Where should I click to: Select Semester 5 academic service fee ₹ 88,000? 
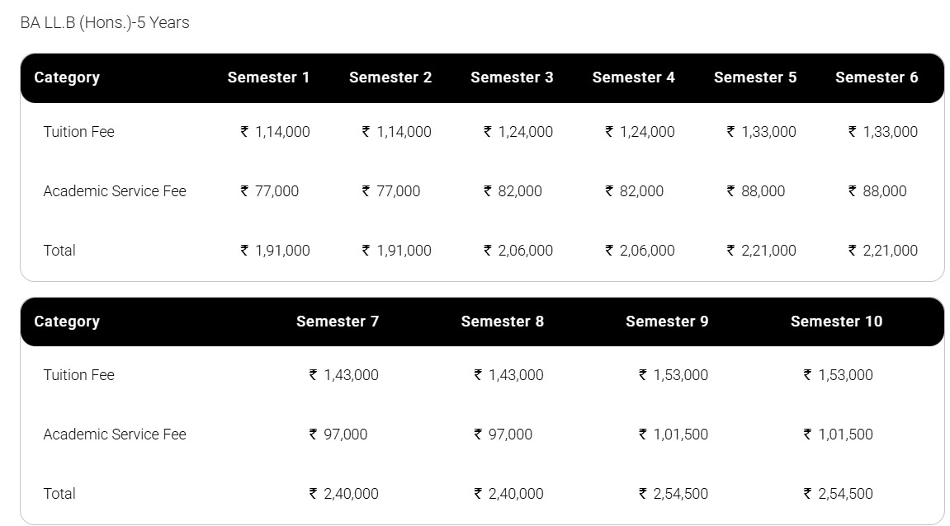pyautogui.click(x=756, y=191)
